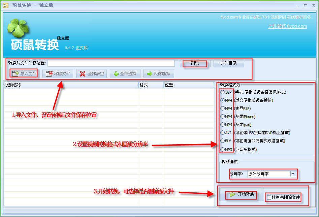Click the green leaf application logo
The height and width of the screenshot is (217, 319).
(18, 29)
